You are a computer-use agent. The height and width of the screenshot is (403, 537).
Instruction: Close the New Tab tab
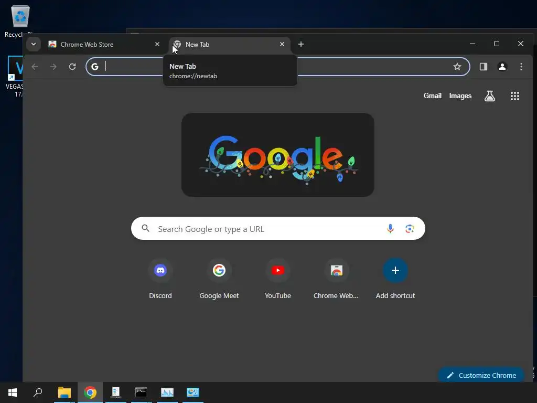[282, 44]
